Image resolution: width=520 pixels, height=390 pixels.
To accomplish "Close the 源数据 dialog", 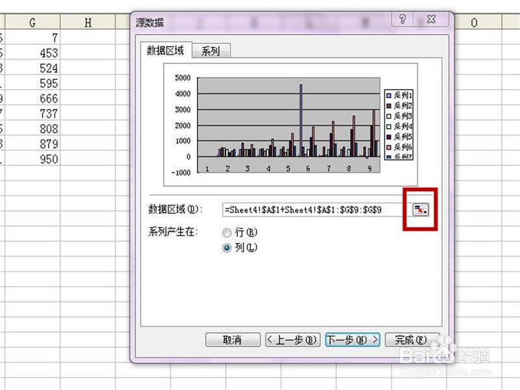I will (431, 19).
